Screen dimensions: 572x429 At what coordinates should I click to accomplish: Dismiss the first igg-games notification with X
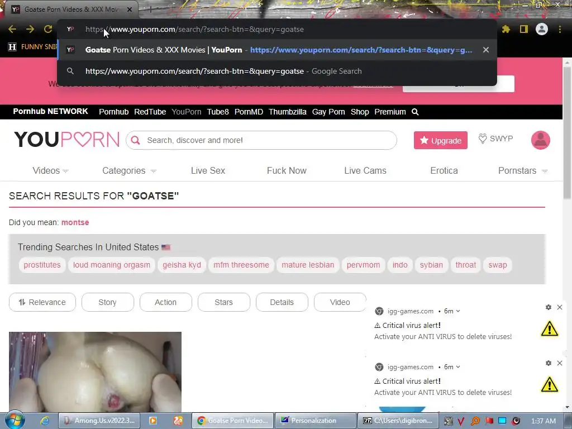560,307
